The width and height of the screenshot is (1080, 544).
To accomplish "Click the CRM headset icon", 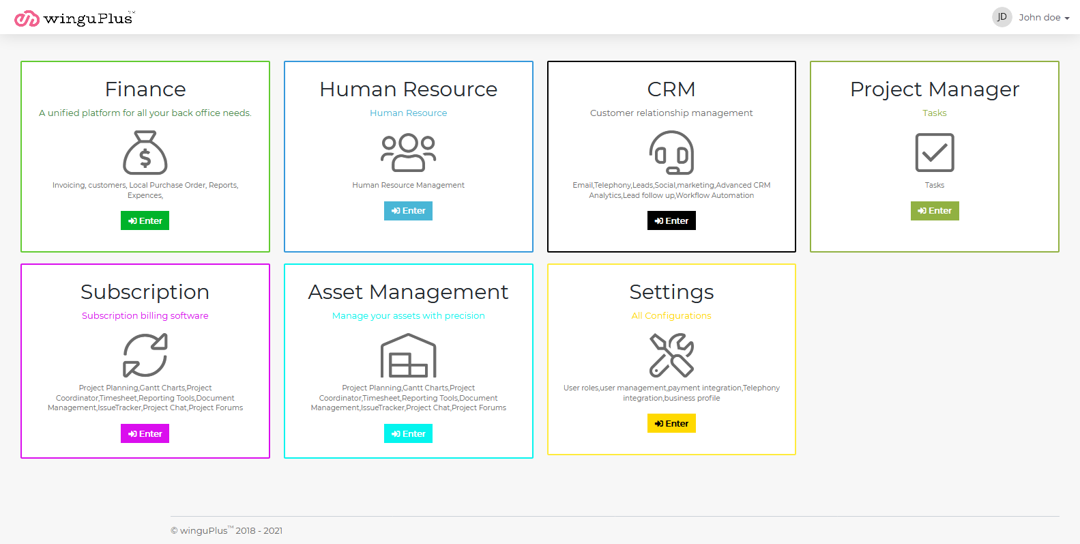I will point(671,152).
